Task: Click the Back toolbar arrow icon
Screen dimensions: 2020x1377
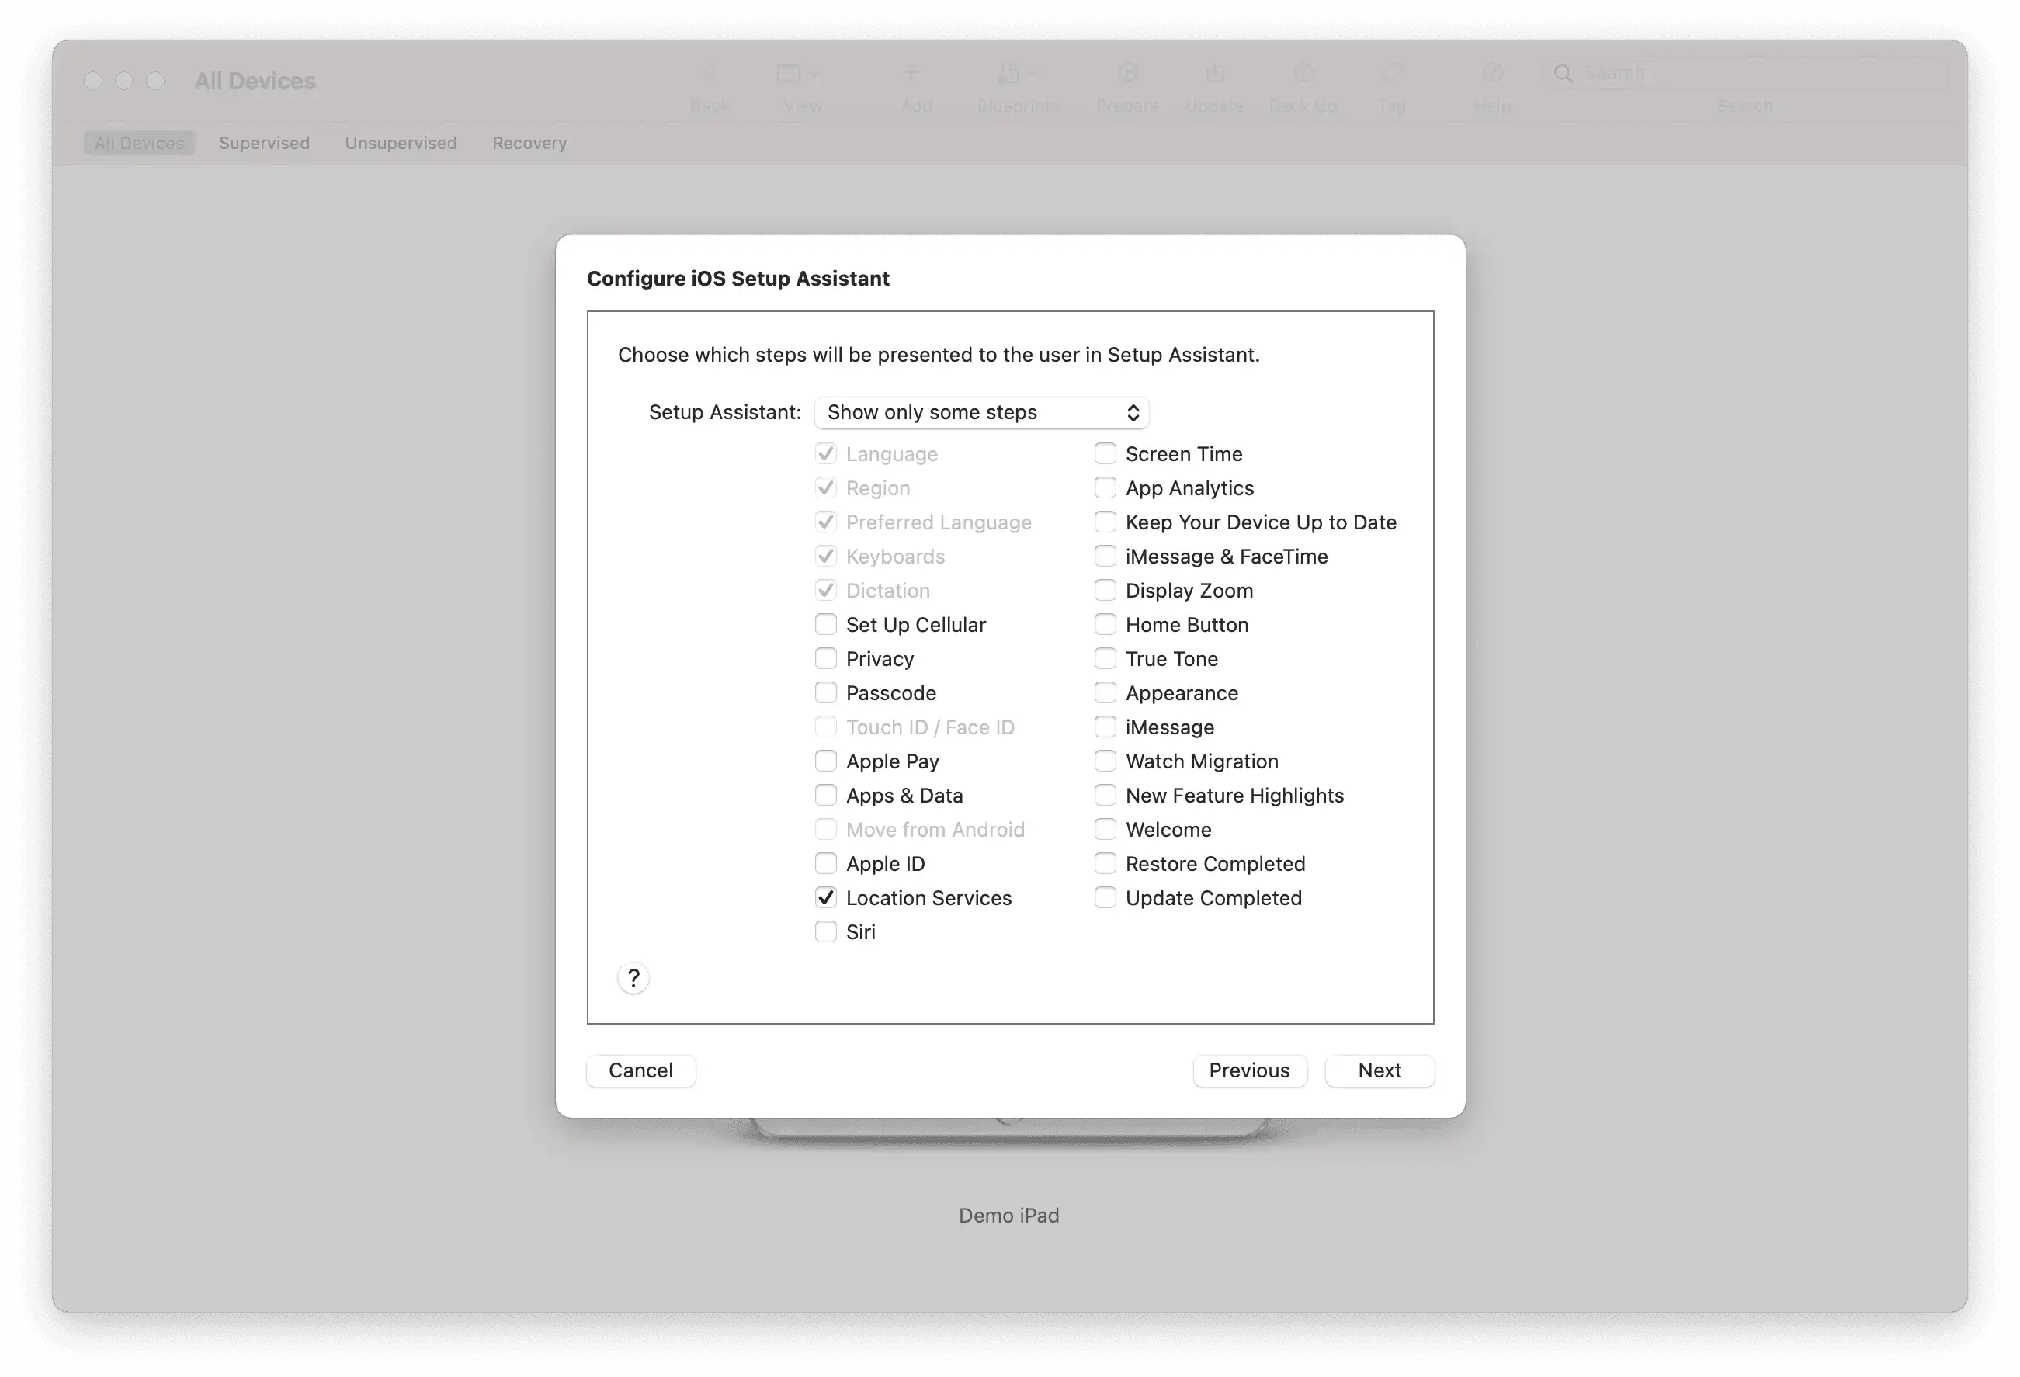Action: [x=710, y=74]
